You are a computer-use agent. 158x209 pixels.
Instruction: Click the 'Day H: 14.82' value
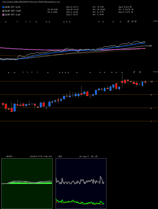click(72, 9)
